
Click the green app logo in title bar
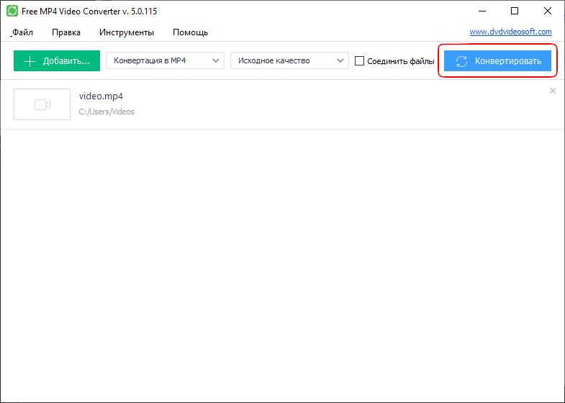pos(12,12)
